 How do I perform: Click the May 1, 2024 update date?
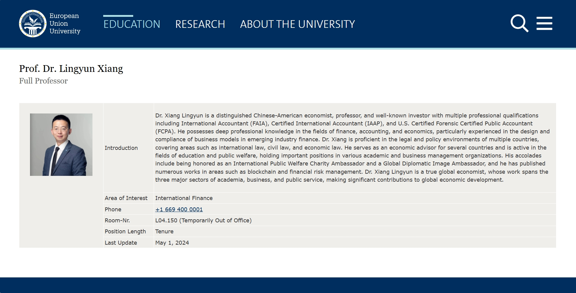172,243
